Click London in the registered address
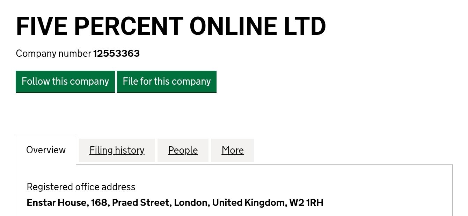The image size is (468, 216). click(x=191, y=203)
